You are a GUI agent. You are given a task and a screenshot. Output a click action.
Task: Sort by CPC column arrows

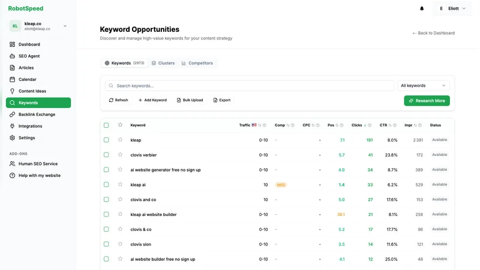tap(313, 125)
